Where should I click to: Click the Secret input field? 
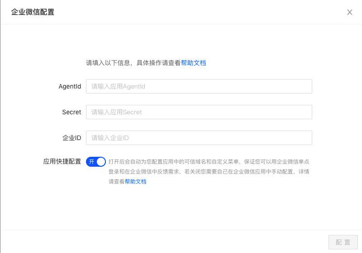click(x=199, y=112)
